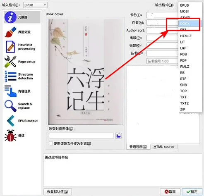Choose DOCX in output format list

coord(190,24)
